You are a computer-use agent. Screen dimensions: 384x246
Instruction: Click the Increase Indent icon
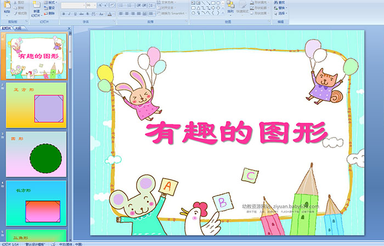(x=144, y=5)
